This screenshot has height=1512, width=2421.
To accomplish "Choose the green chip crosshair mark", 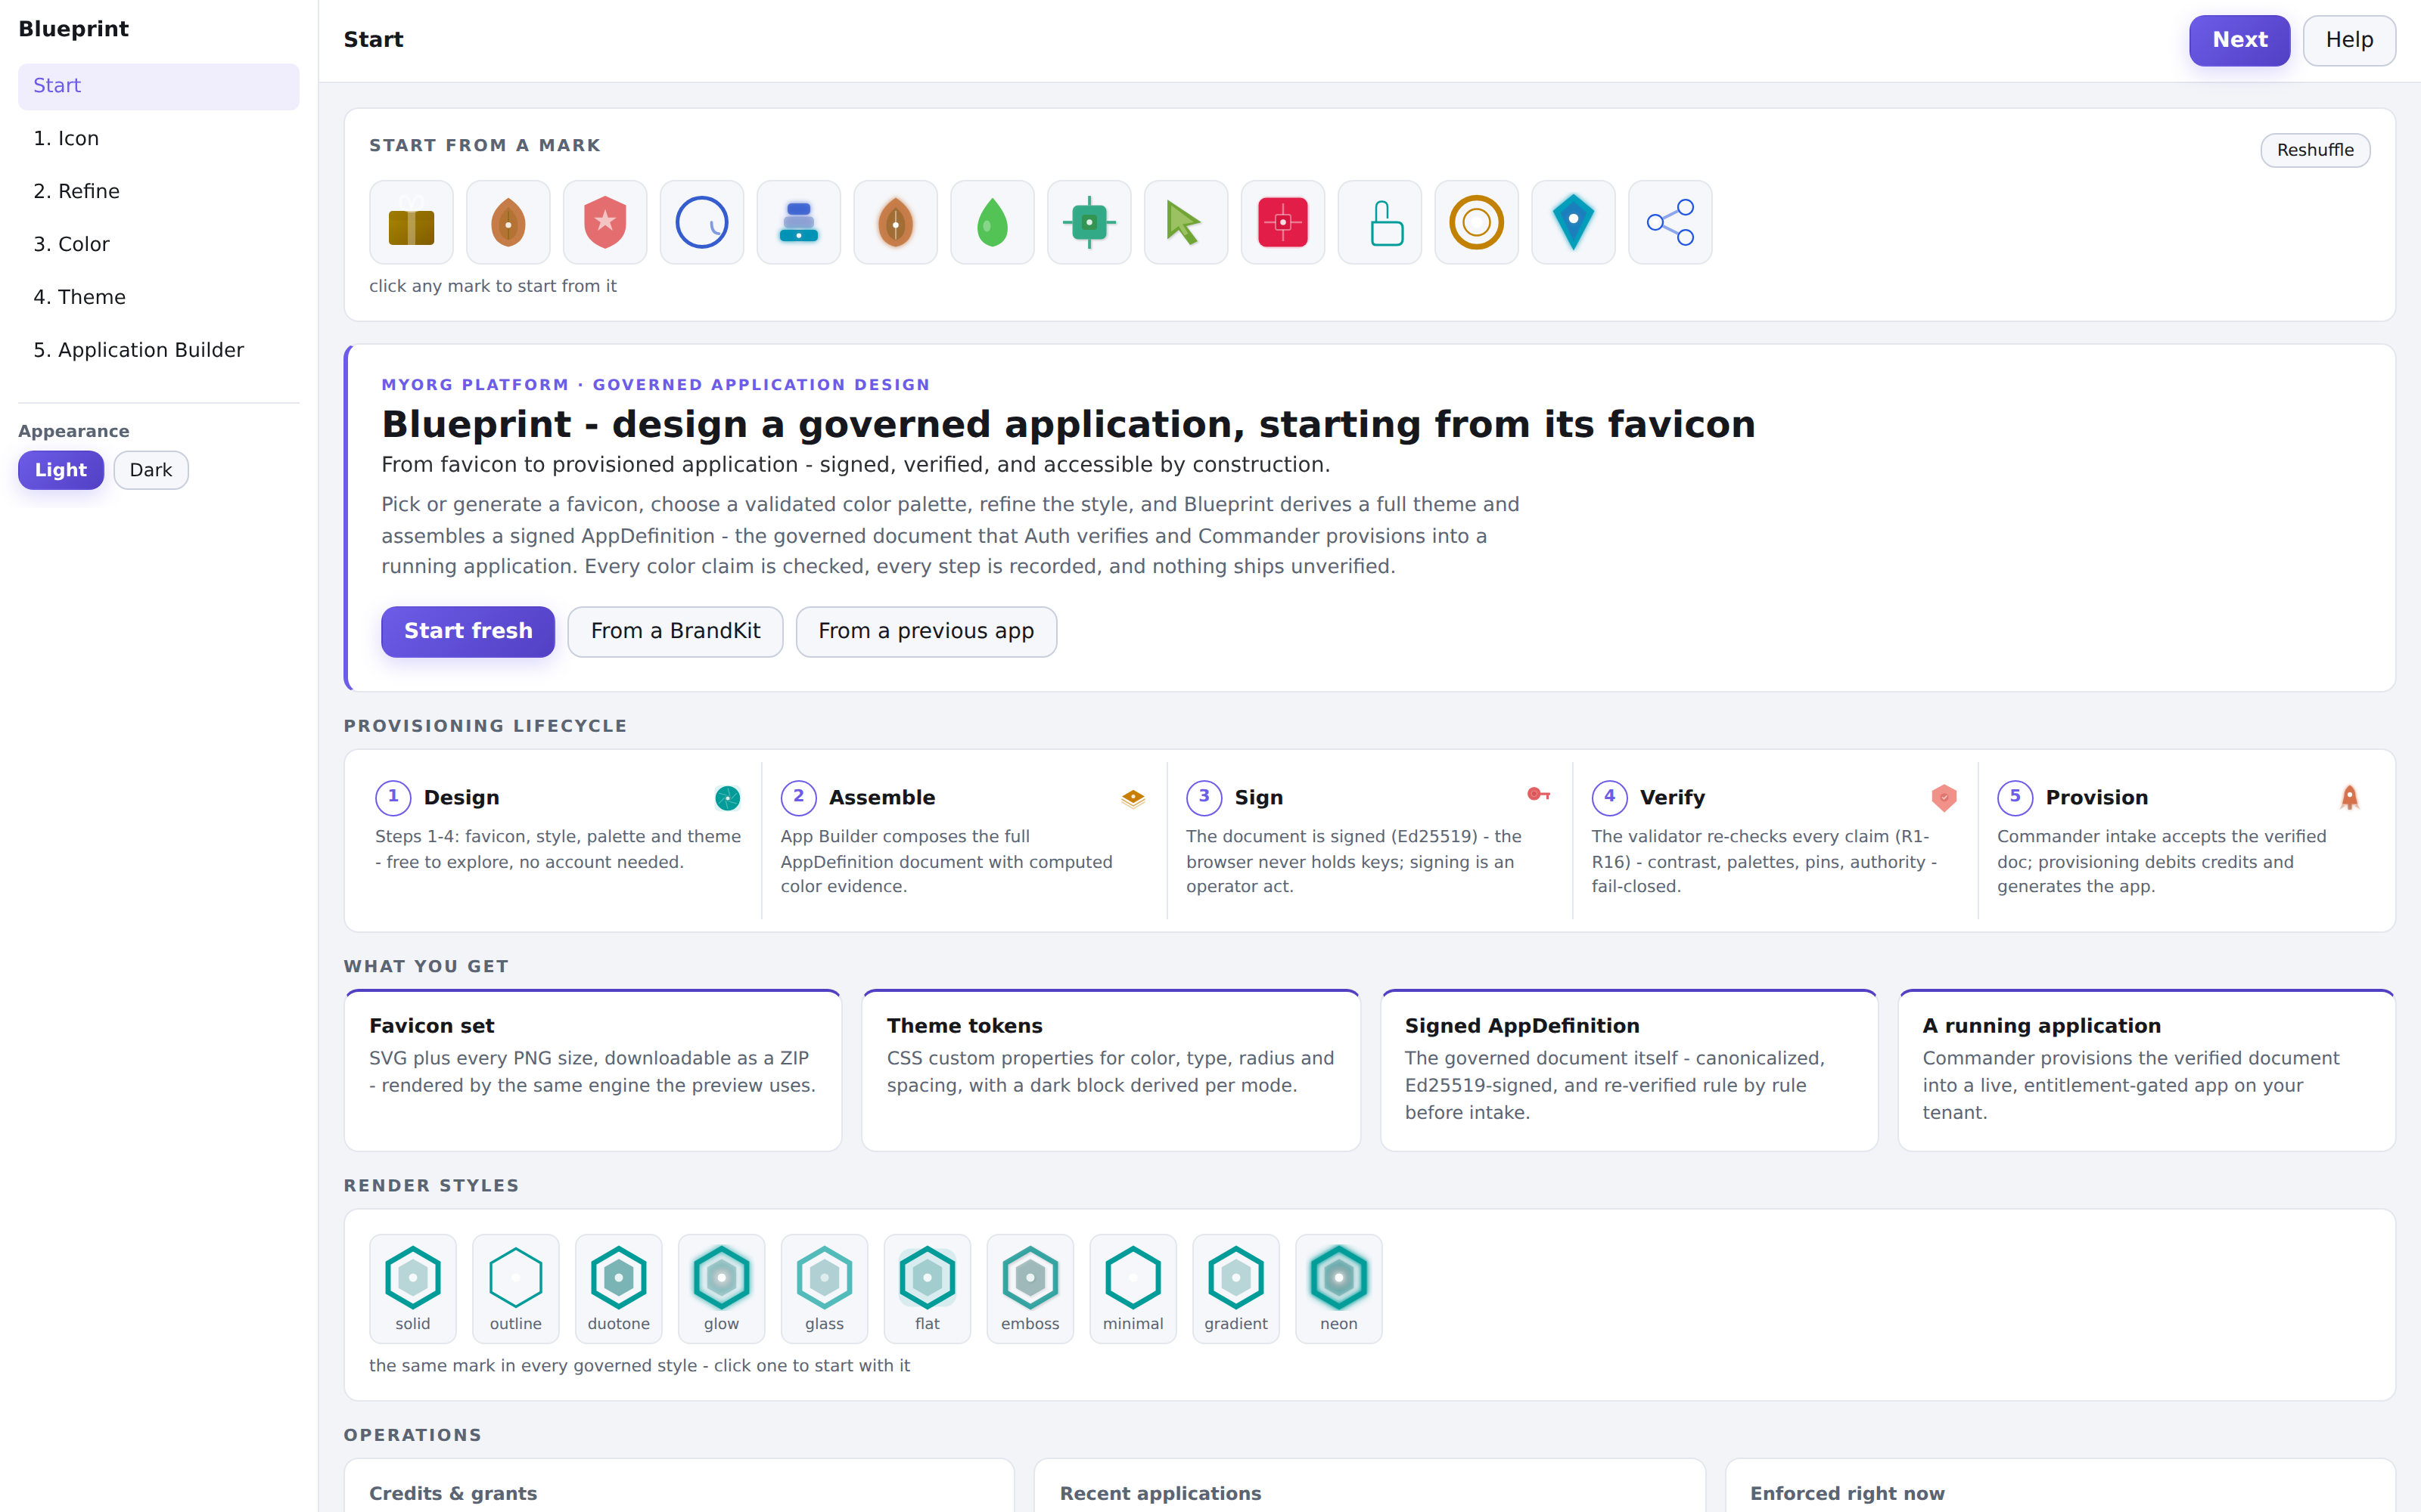I will pyautogui.click(x=1089, y=222).
